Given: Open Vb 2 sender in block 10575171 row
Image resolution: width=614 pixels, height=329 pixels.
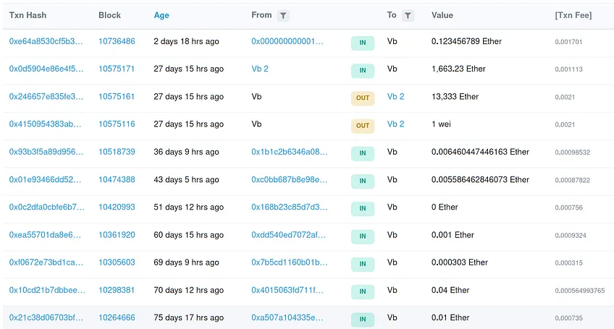Looking at the screenshot, I should pos(260,69).
